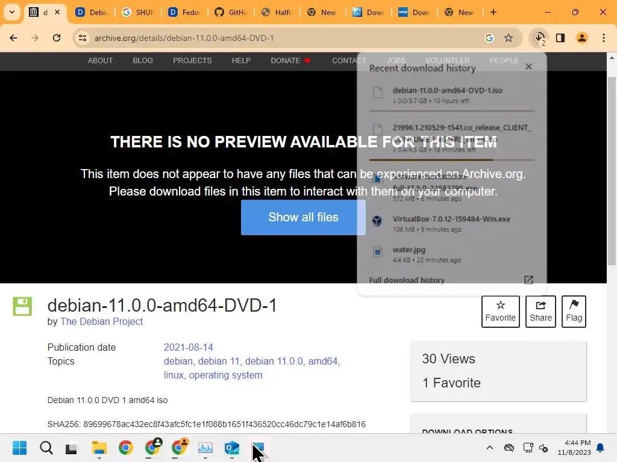Show hidden system tray icons
617x462 pixels.
[x=489, y=448]
